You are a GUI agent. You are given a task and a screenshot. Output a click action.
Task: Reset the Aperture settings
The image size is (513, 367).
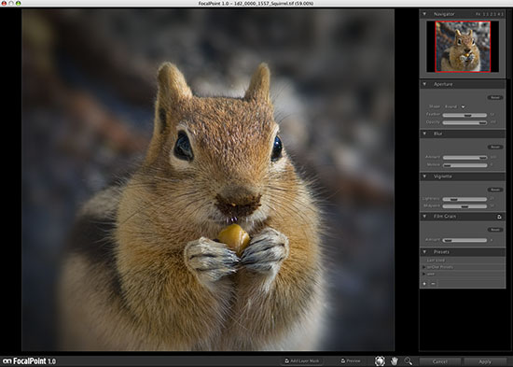[495, 98]
